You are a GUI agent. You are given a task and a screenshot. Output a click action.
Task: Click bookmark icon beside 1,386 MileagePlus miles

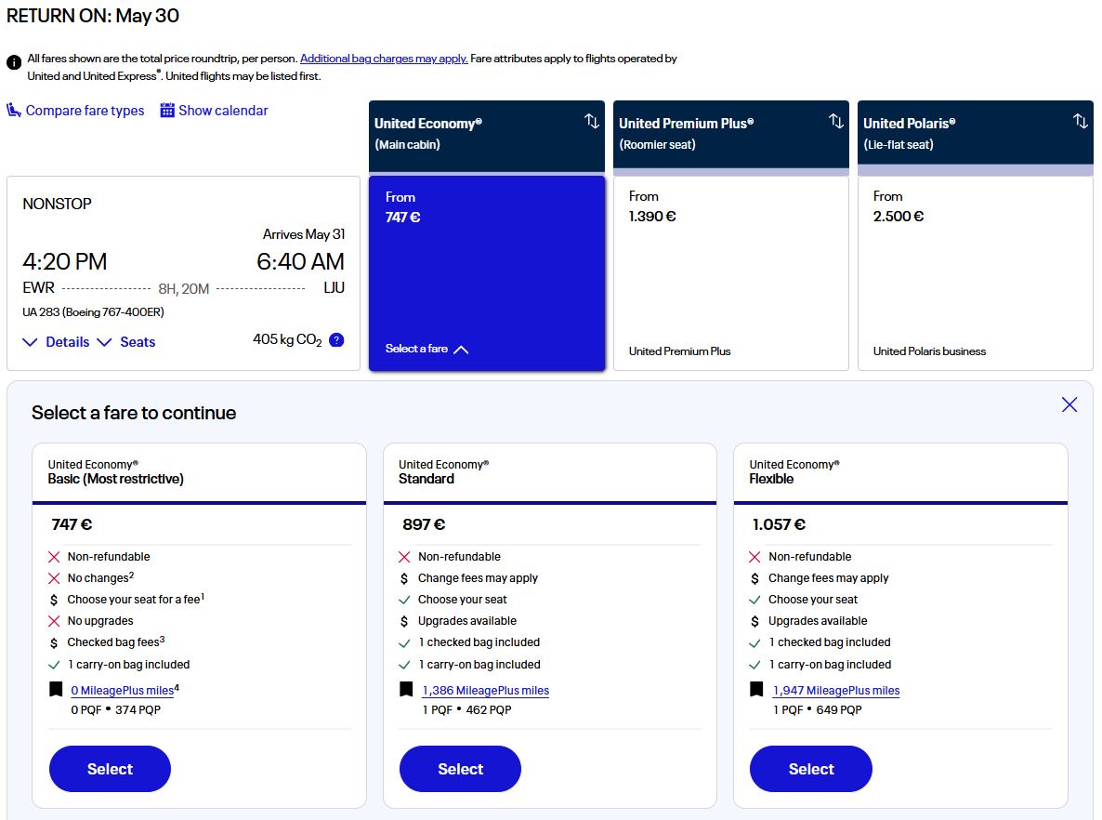(406, 689)
